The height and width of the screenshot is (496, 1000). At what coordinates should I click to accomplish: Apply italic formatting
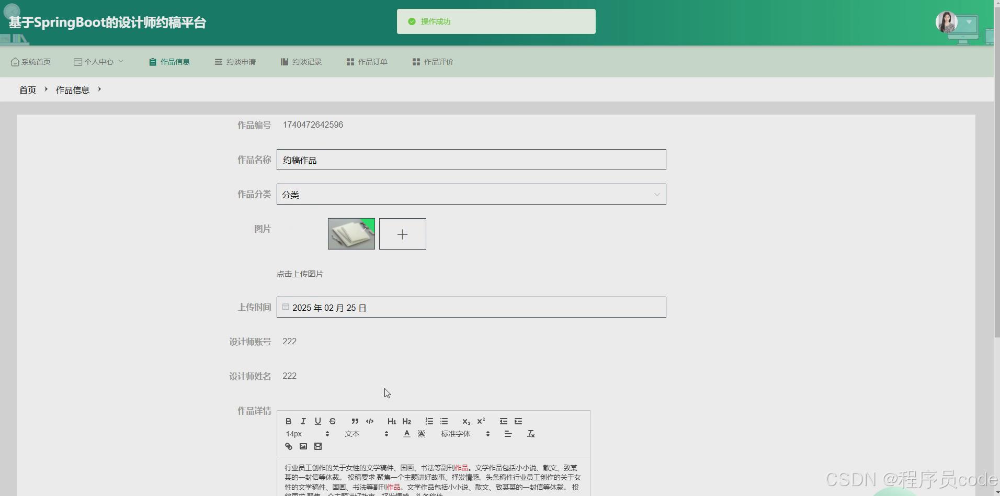303,421
